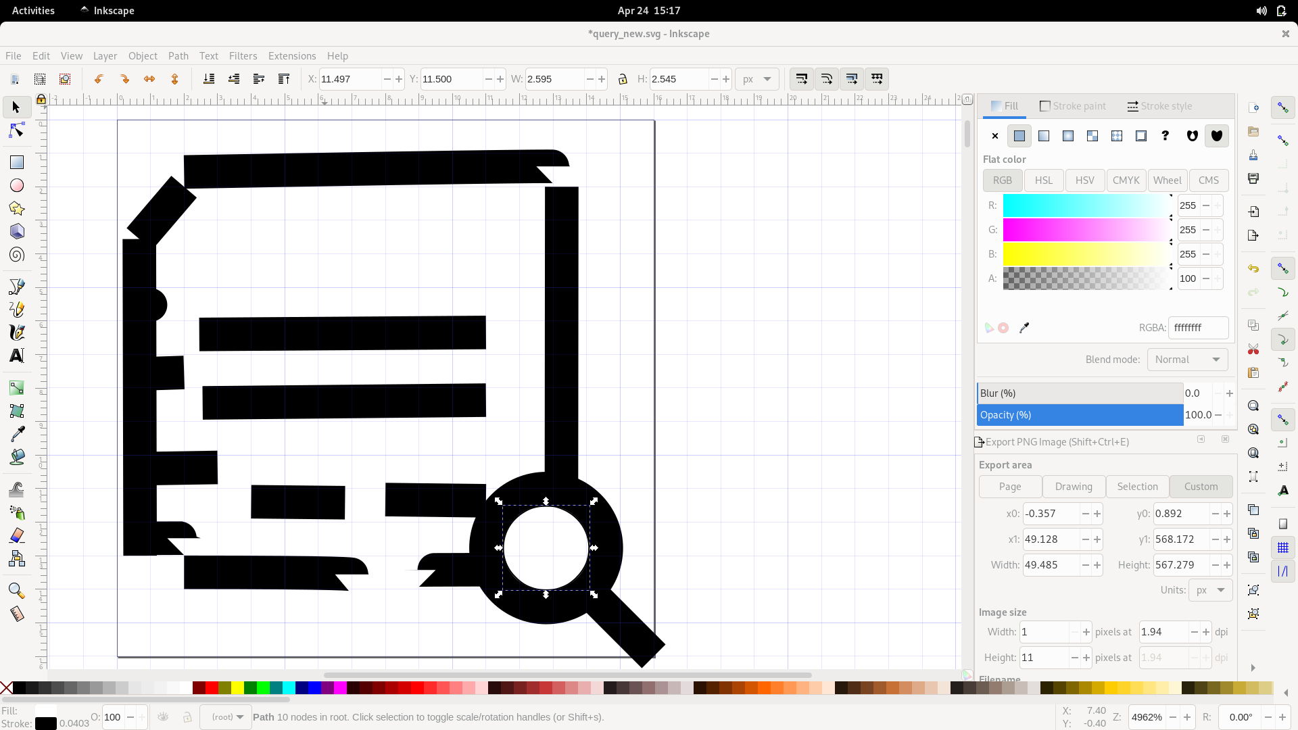Open the Units dropdown in Export area
The width and height of the screenshot is (1298, 730).
coord(1209,589)
